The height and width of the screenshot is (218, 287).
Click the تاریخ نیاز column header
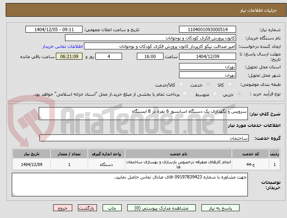point(32,154)
